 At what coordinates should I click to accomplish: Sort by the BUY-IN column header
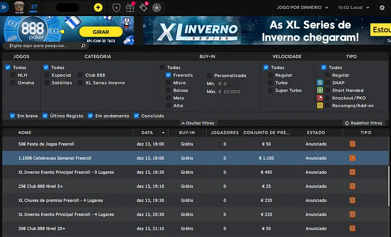(187, 132)
